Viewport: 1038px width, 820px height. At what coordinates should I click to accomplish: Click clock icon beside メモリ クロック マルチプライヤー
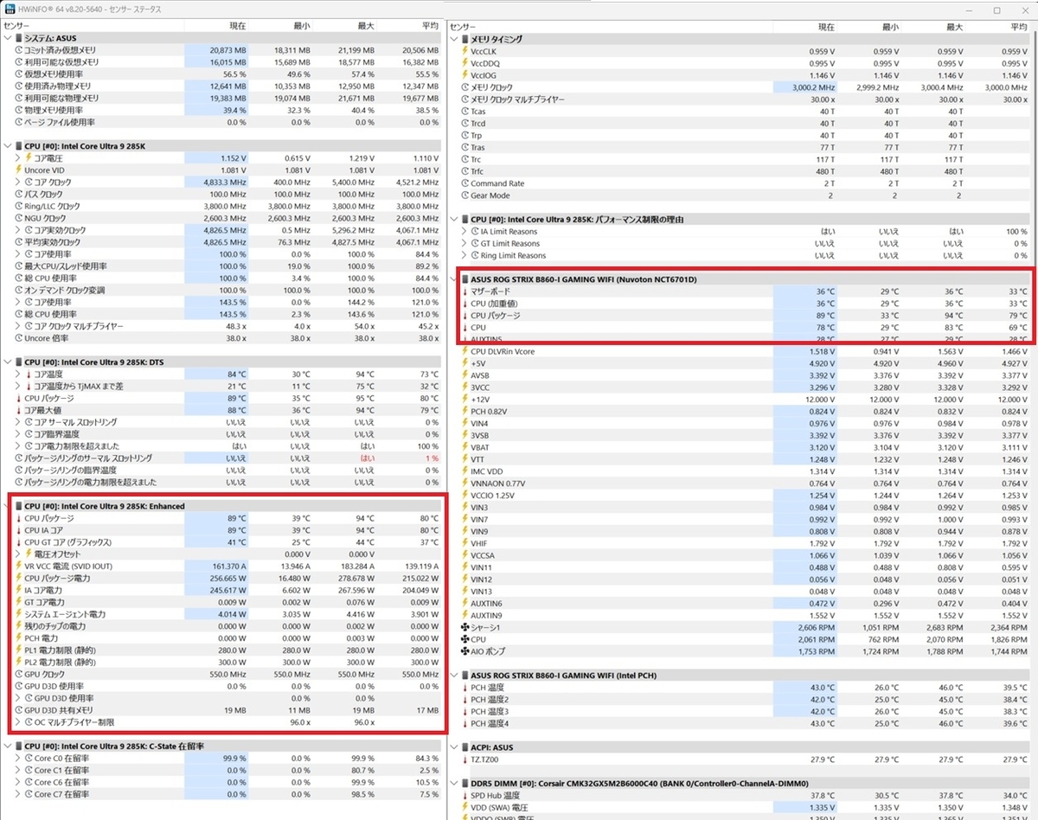[x=465, y=99]
